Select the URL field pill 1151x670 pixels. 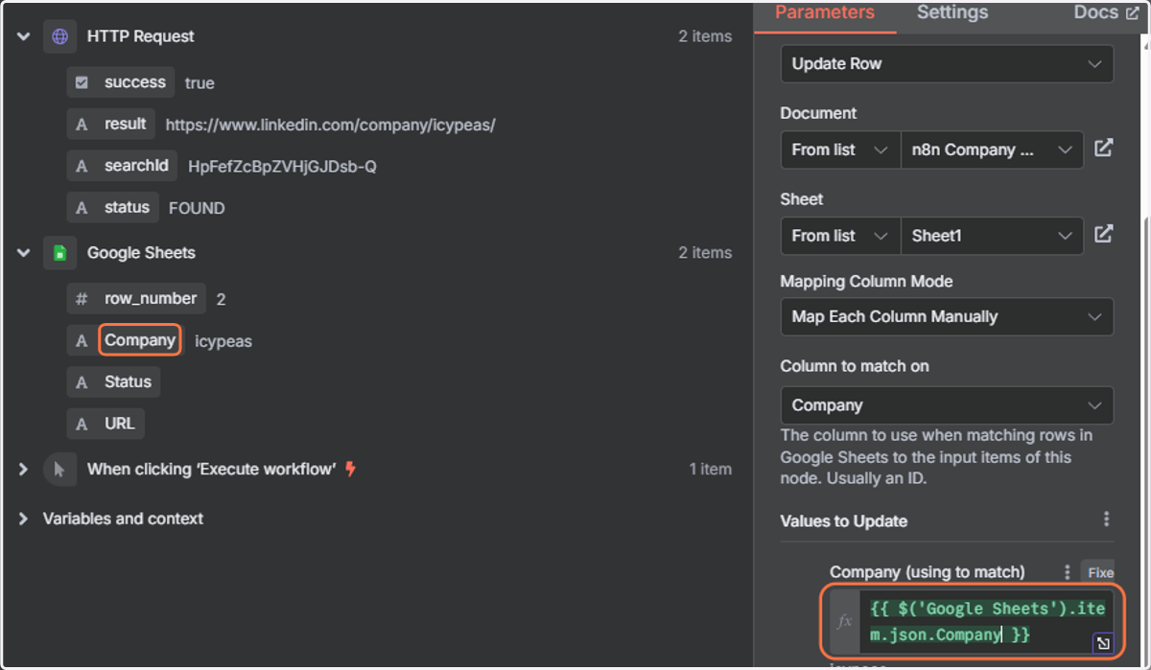point(106,424)
